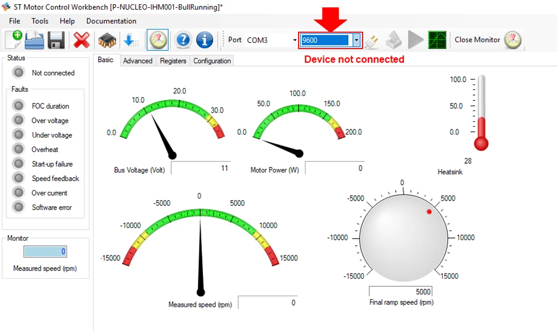Click the Bus Voltage (Volt) label
The width and height of the screenshot is (557, 332).
(x=140, y=170)
